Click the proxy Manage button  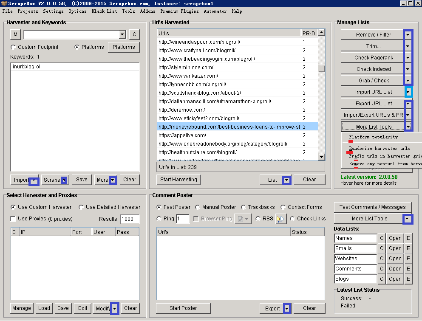pyautogui.click(x=22, y=308)
